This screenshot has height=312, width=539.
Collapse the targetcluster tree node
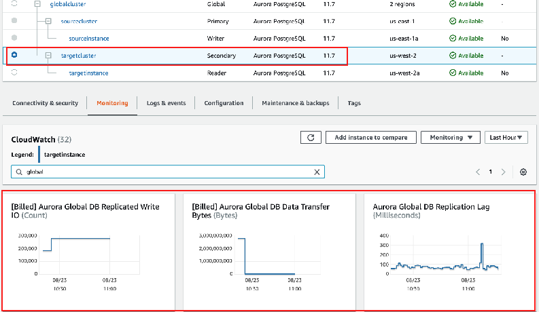point(48,55)
